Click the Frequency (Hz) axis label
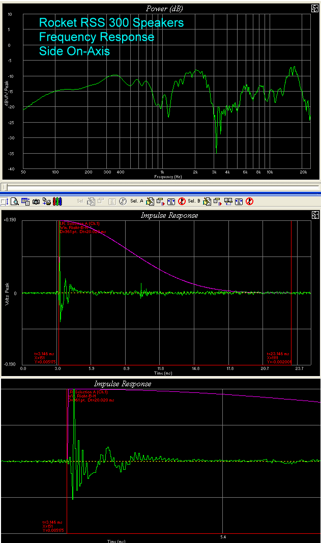This screenshot has height=543, width=321. point(168,177)
